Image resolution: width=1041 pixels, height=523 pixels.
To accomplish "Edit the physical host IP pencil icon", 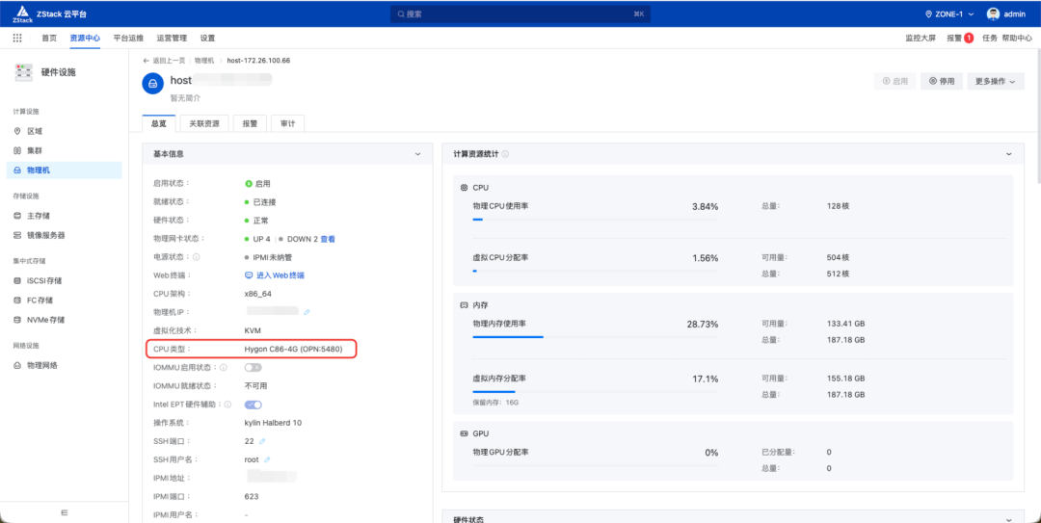I will [307, 311].
